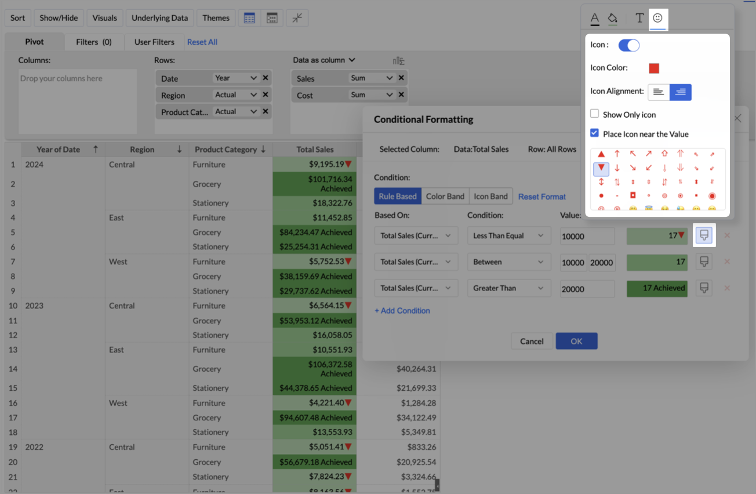Select the solid up triangle icon
The image size is (756, 494).
coord(601,154)
